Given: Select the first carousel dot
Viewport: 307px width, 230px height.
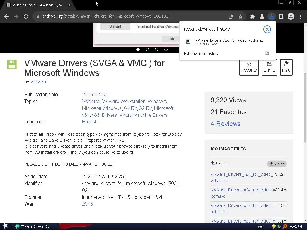Looking at the screenshot, I should pyautogui.click(x=138, y=49).
